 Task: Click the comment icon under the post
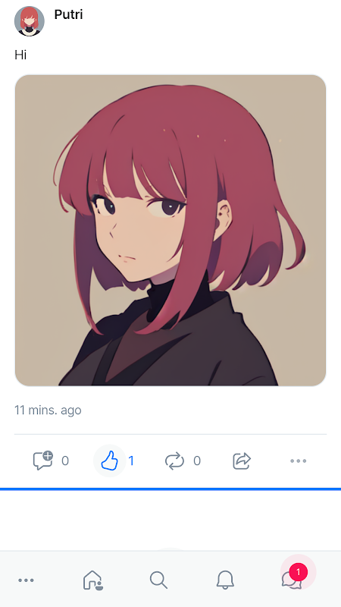pyautogui.click(x=43, y=461)
